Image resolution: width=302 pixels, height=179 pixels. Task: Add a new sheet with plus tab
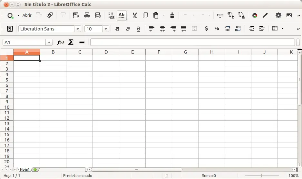tap(35, 170)
